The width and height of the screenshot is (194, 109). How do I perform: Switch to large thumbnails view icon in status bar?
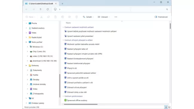pyautogui.click(x=169, y=107)
